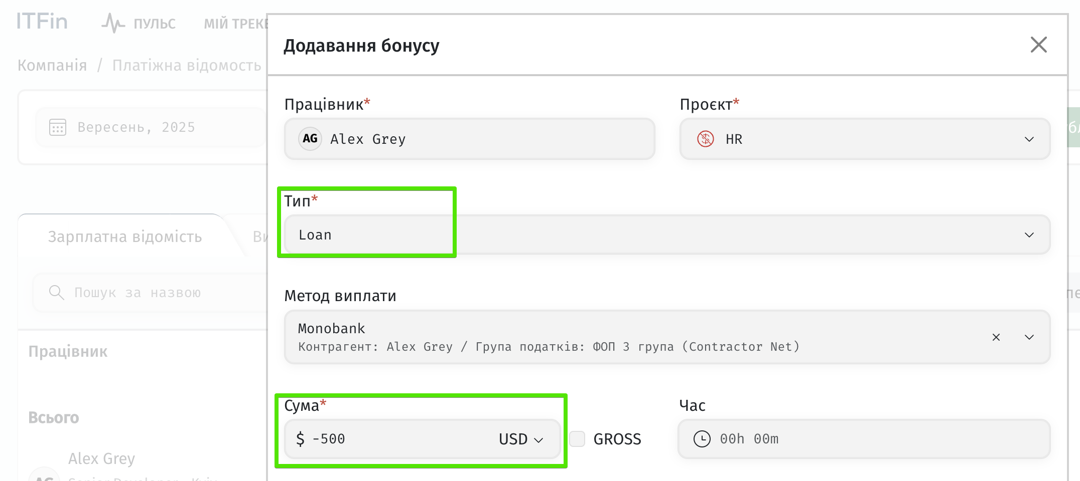Click the HR project non-billable icon
Viewport: 1080px width, 481px height.
click(x=706, y=139)
